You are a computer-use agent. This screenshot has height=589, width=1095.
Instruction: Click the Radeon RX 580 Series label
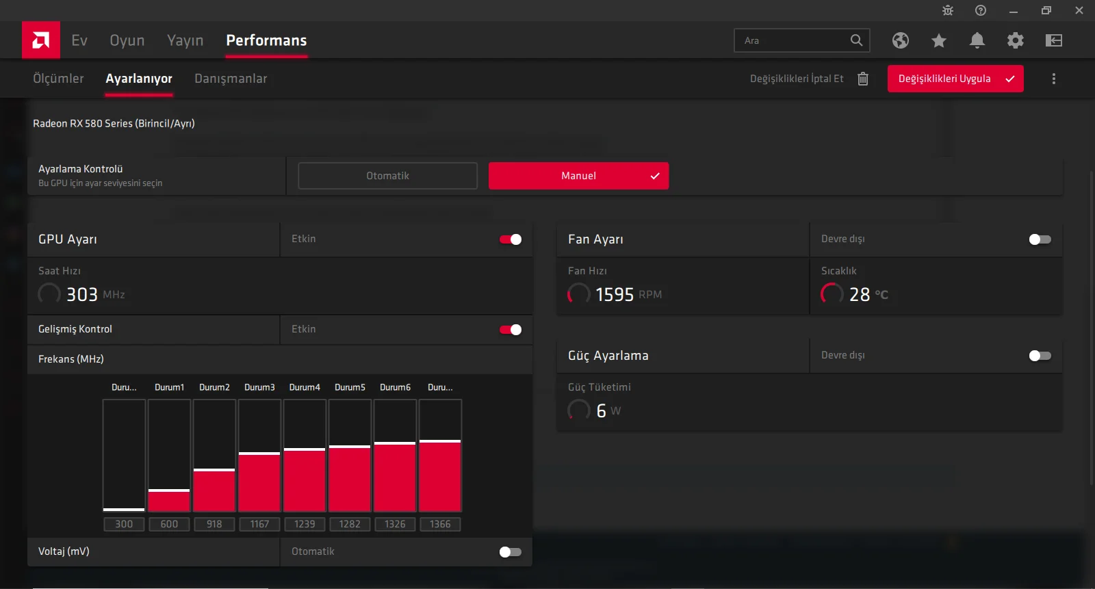114,124
